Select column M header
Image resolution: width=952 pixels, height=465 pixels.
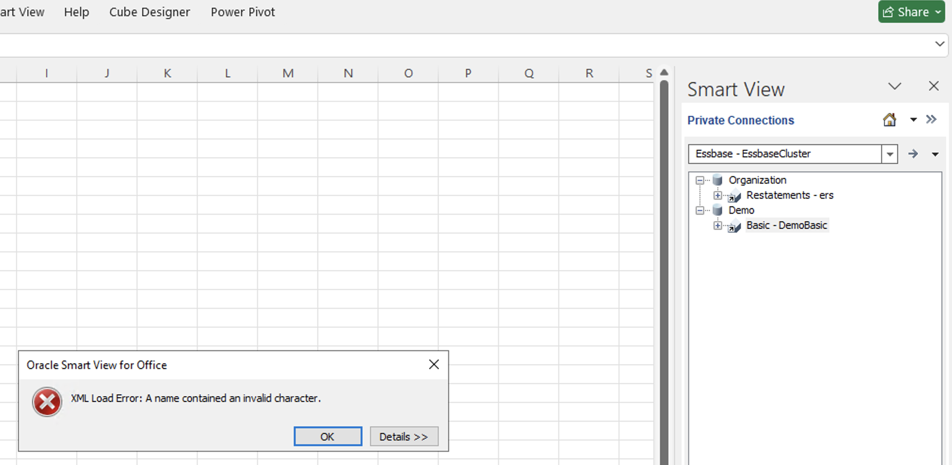(288, 73)
